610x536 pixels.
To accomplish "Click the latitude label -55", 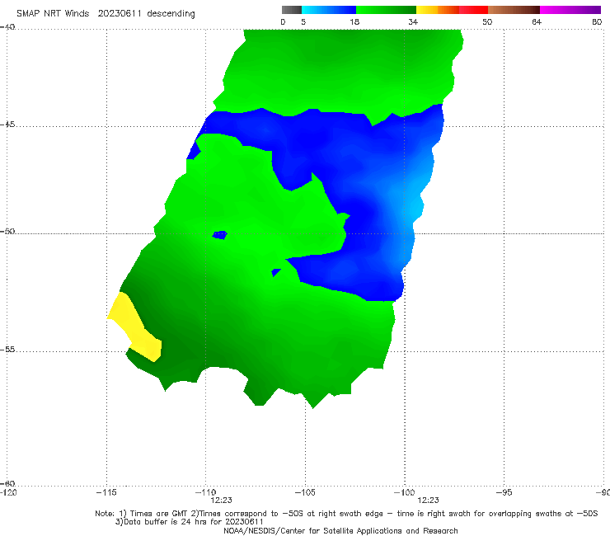I will 7,350.
